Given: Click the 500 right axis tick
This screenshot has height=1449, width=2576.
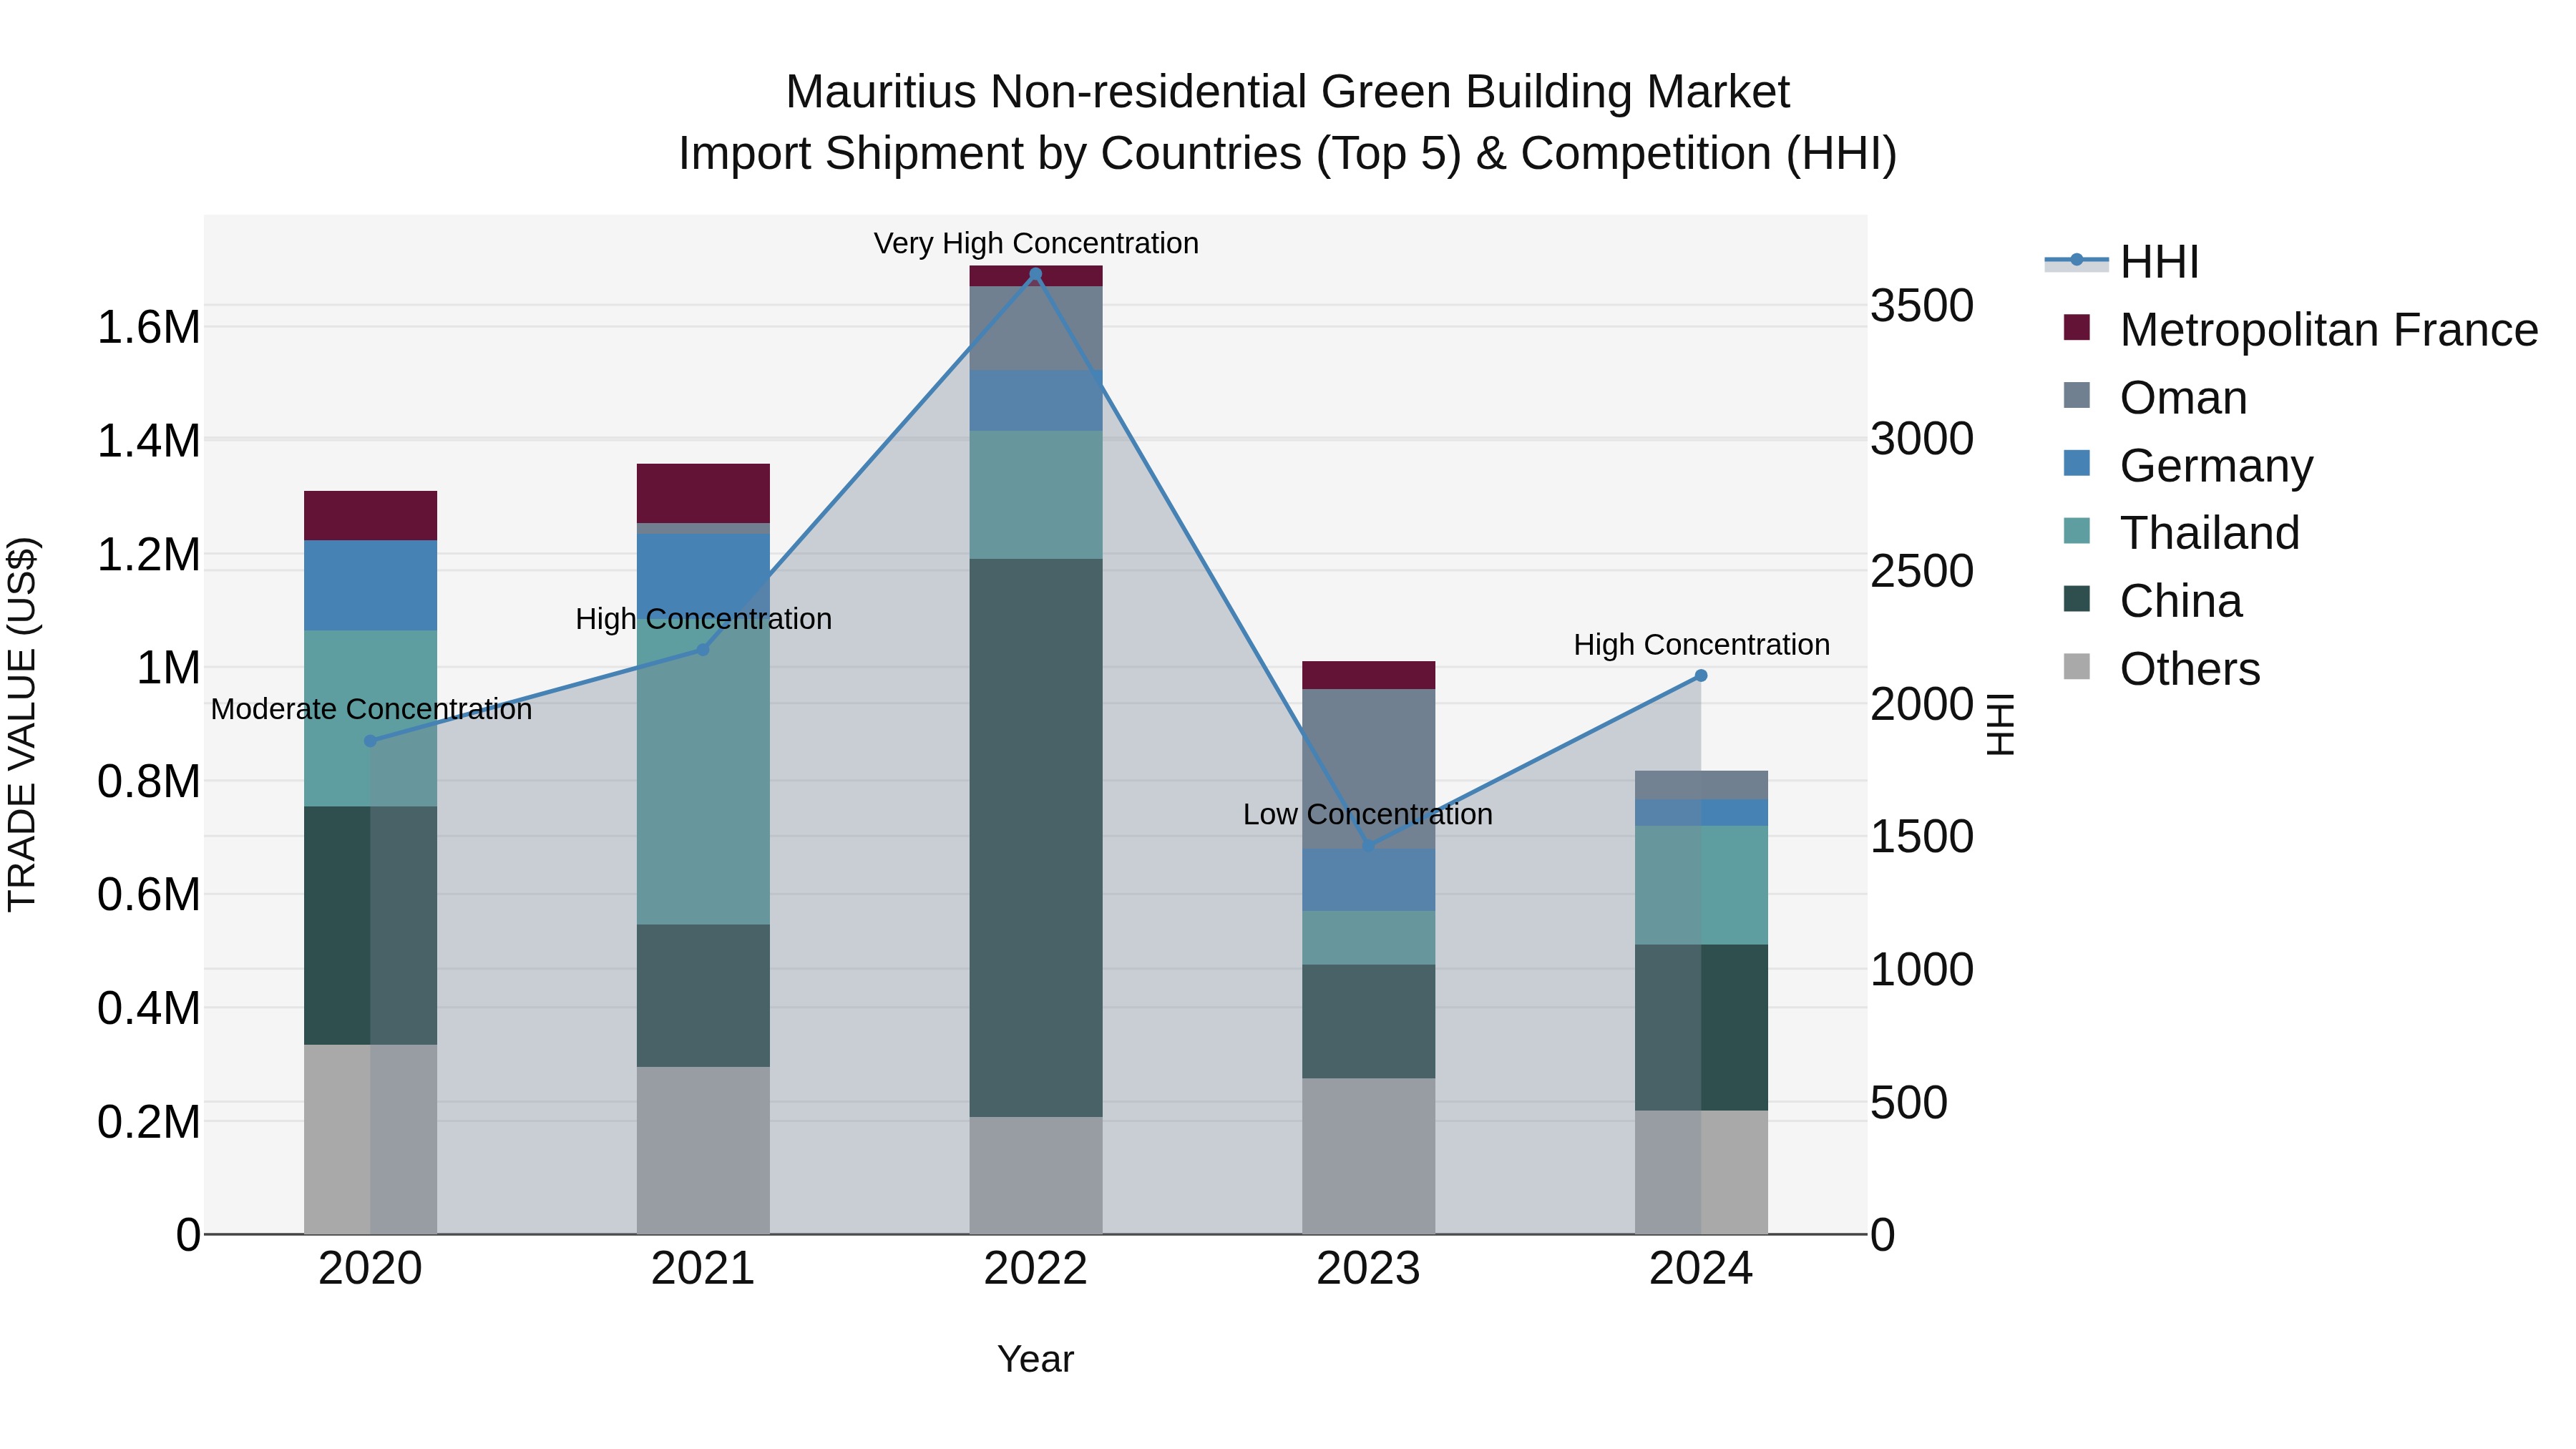Looking at the screenshot, I should (x=1909, y=1102).
